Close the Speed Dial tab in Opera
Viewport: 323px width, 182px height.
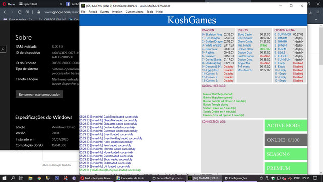[61, 4]
